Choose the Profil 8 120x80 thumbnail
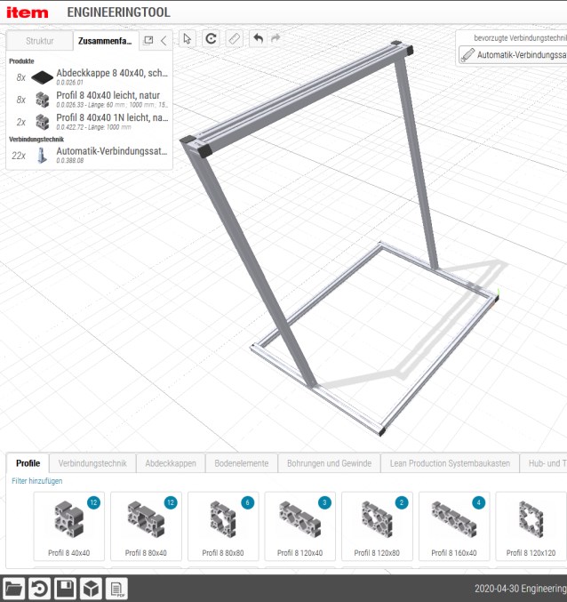Screen dimensions: 567x602 (x=377, y=526)
